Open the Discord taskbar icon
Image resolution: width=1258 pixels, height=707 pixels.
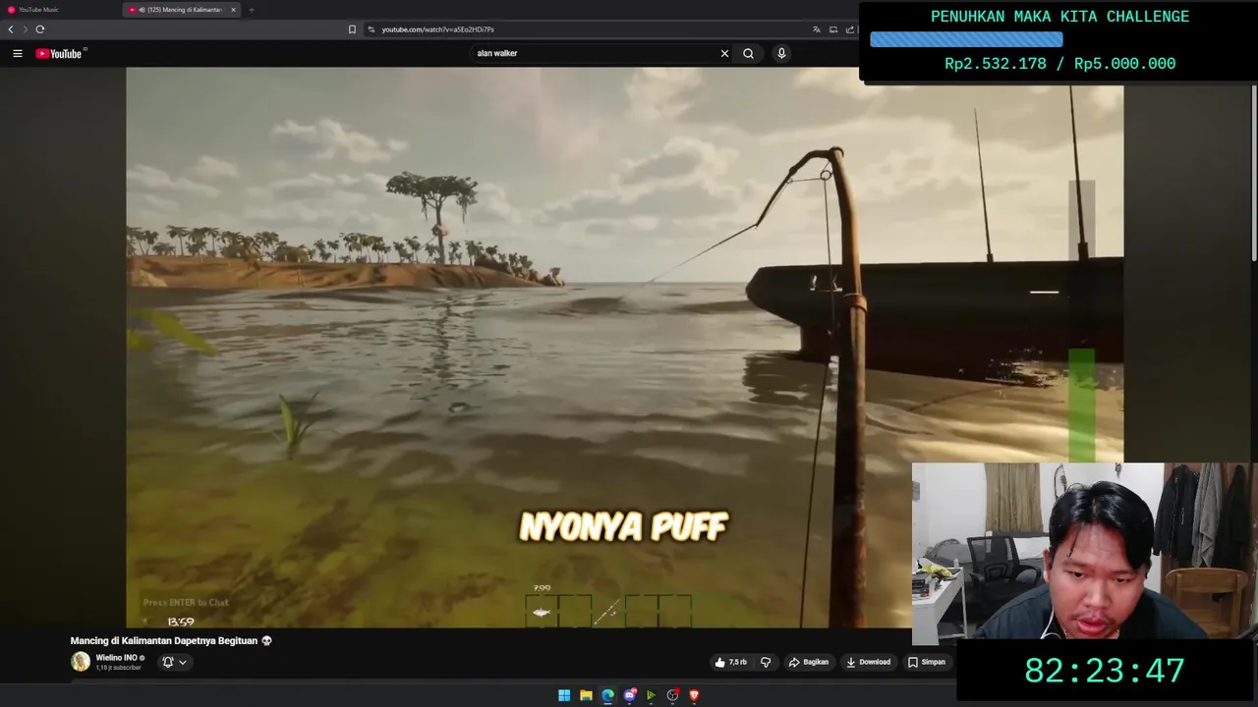tap(630, 695)
